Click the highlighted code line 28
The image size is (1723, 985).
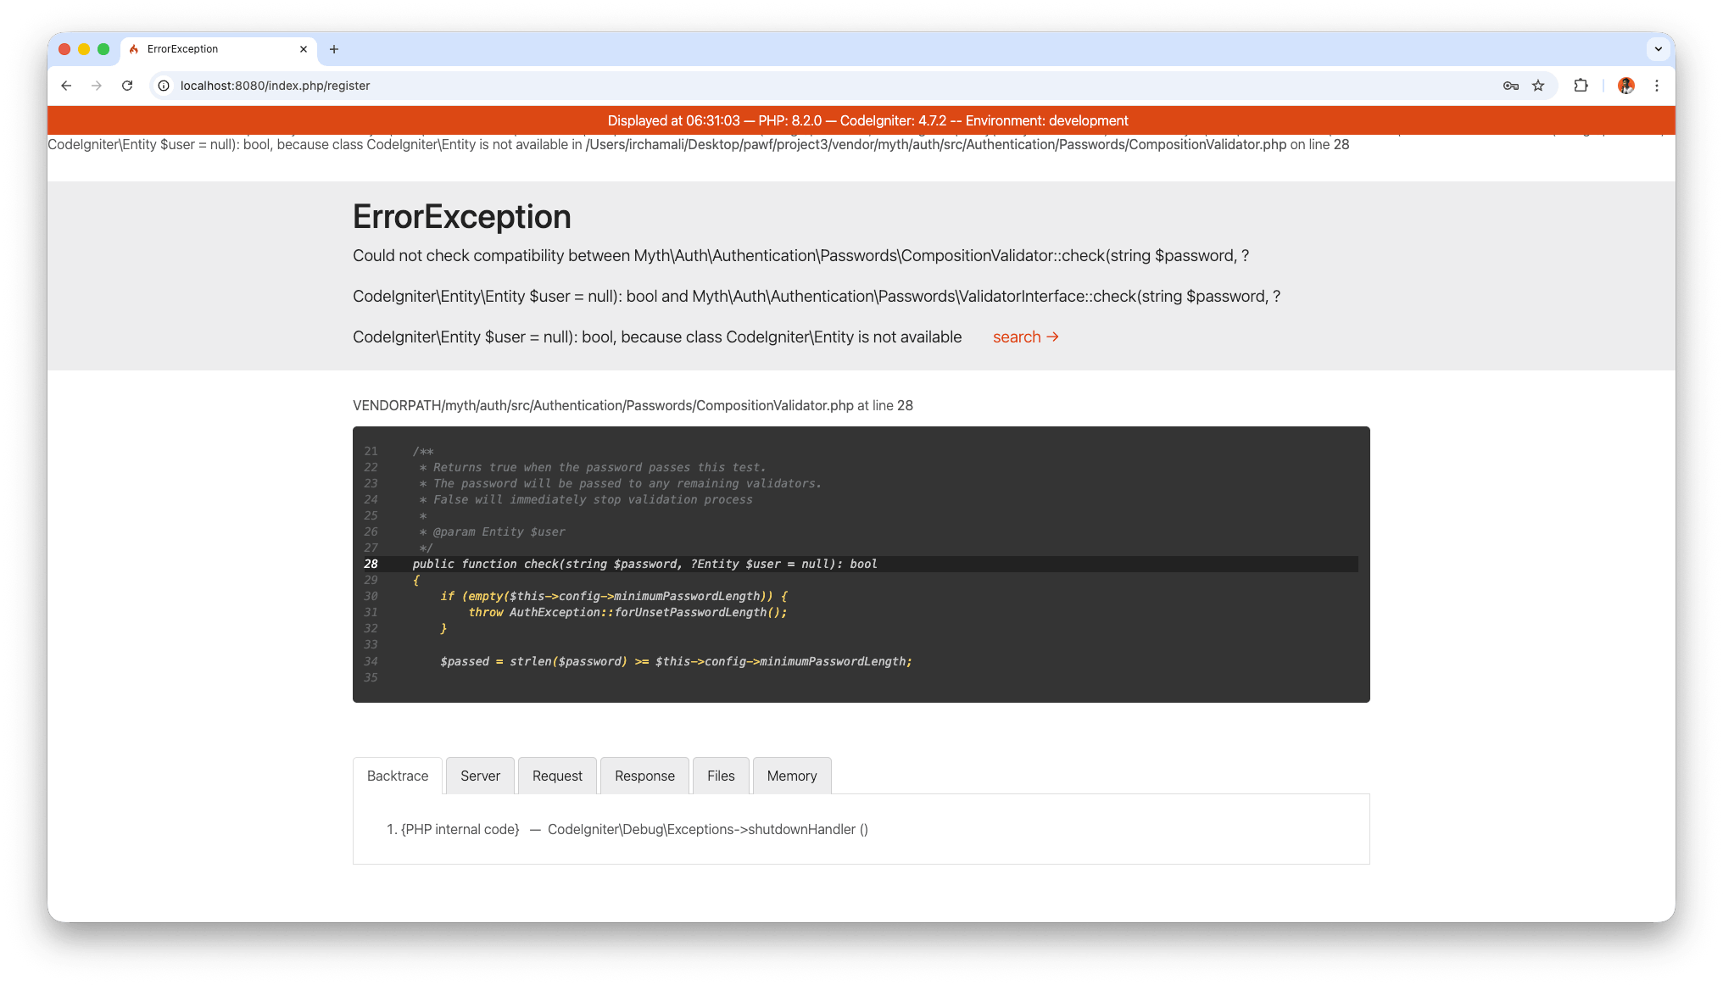tap(861, 565)
